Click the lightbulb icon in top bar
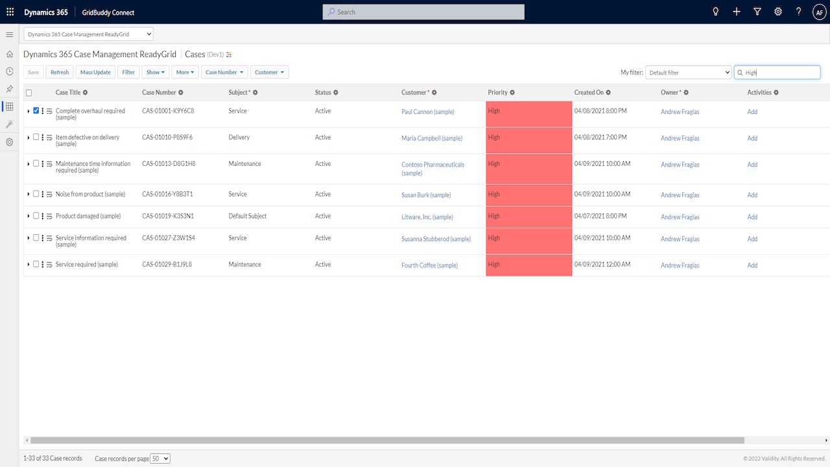 [x=716, y=12]
